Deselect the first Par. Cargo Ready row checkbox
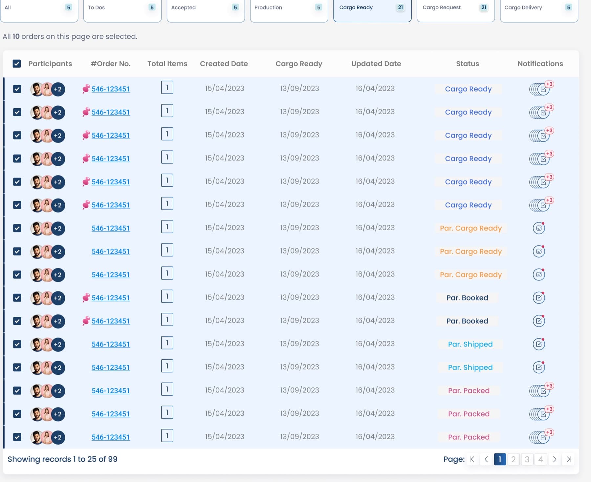Viewport: 591px width, 482px height. click(17, 228)
